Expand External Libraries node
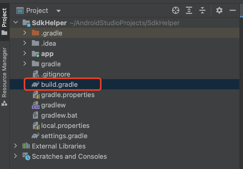 pos(16,146)
